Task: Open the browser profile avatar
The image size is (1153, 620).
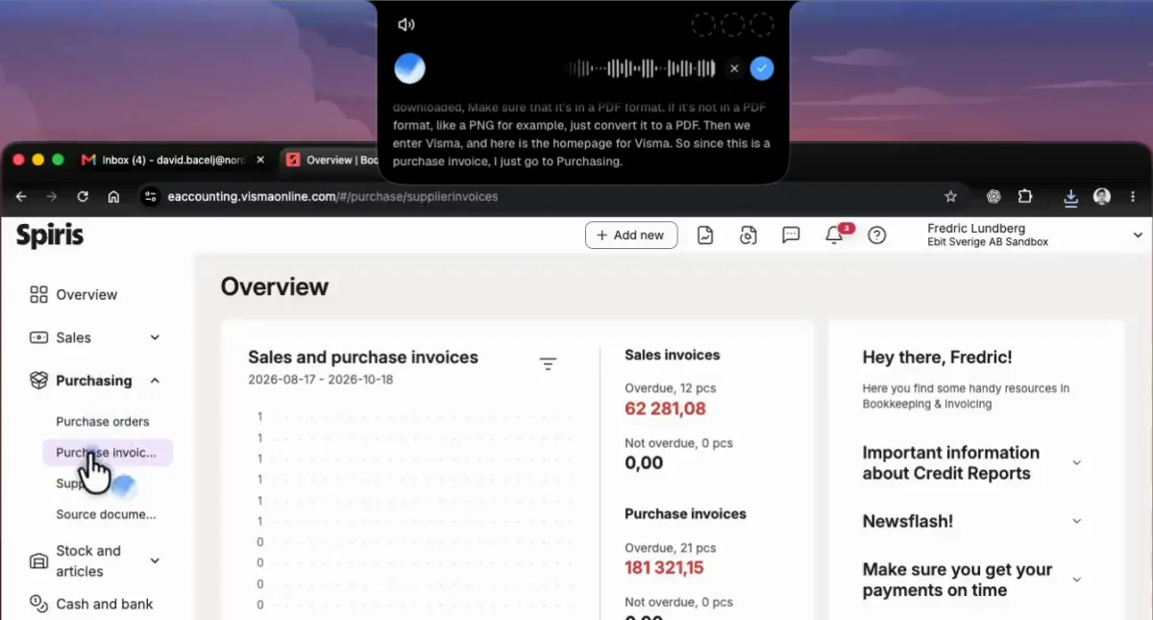Action: pos(1102,196)
